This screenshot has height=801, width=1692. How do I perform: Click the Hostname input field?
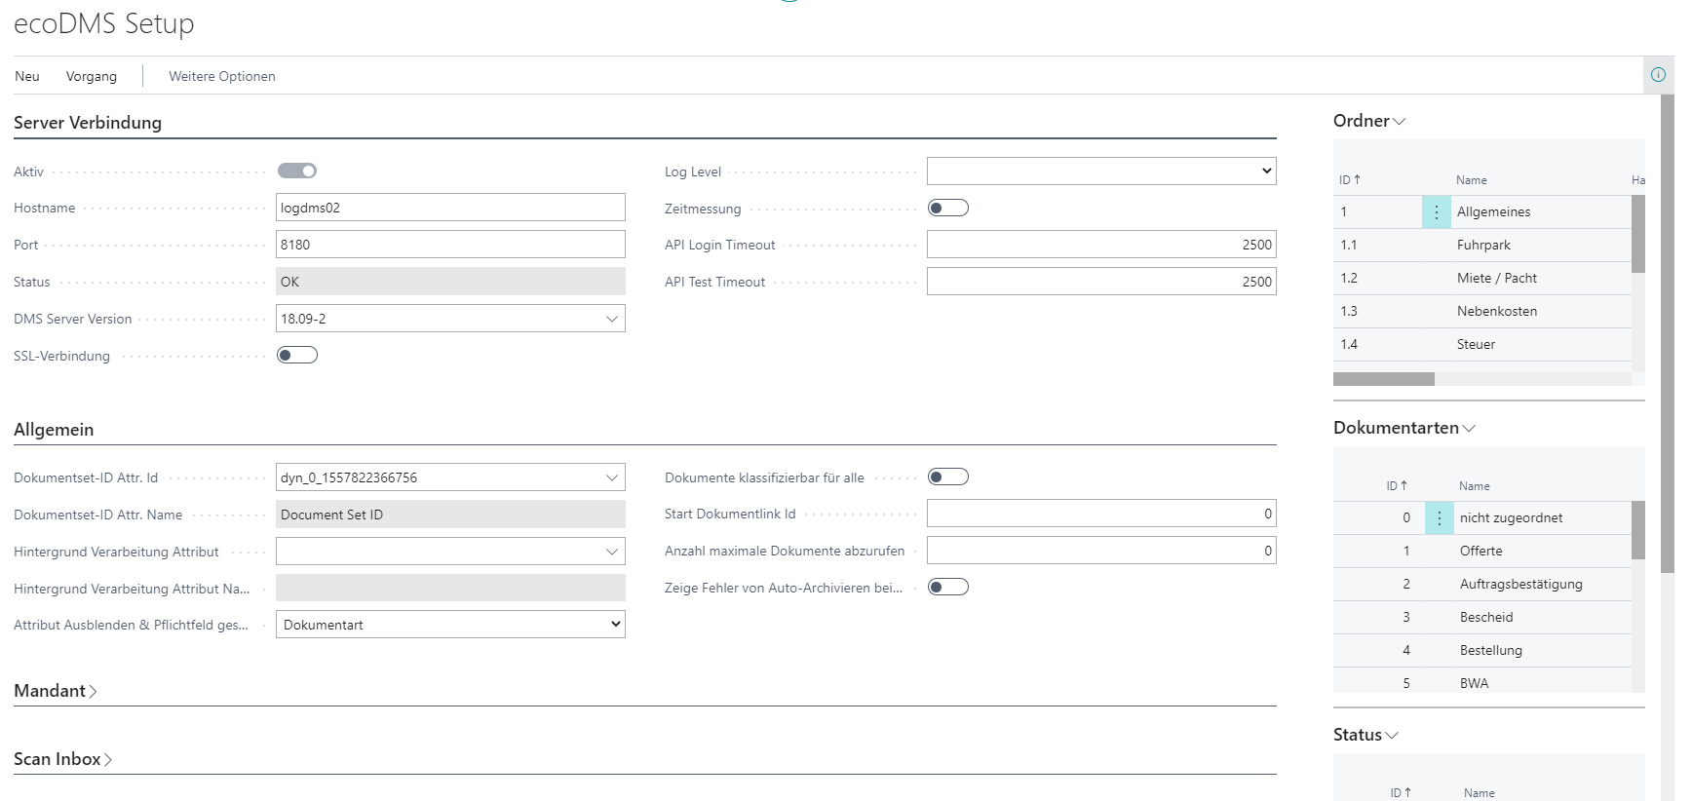450,208
